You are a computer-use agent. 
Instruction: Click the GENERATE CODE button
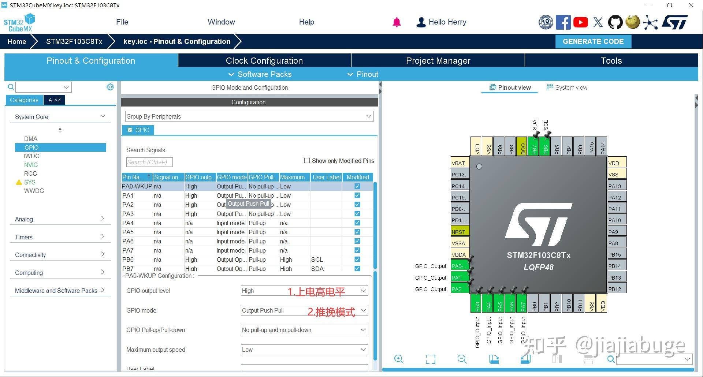[x=593, y=41]
